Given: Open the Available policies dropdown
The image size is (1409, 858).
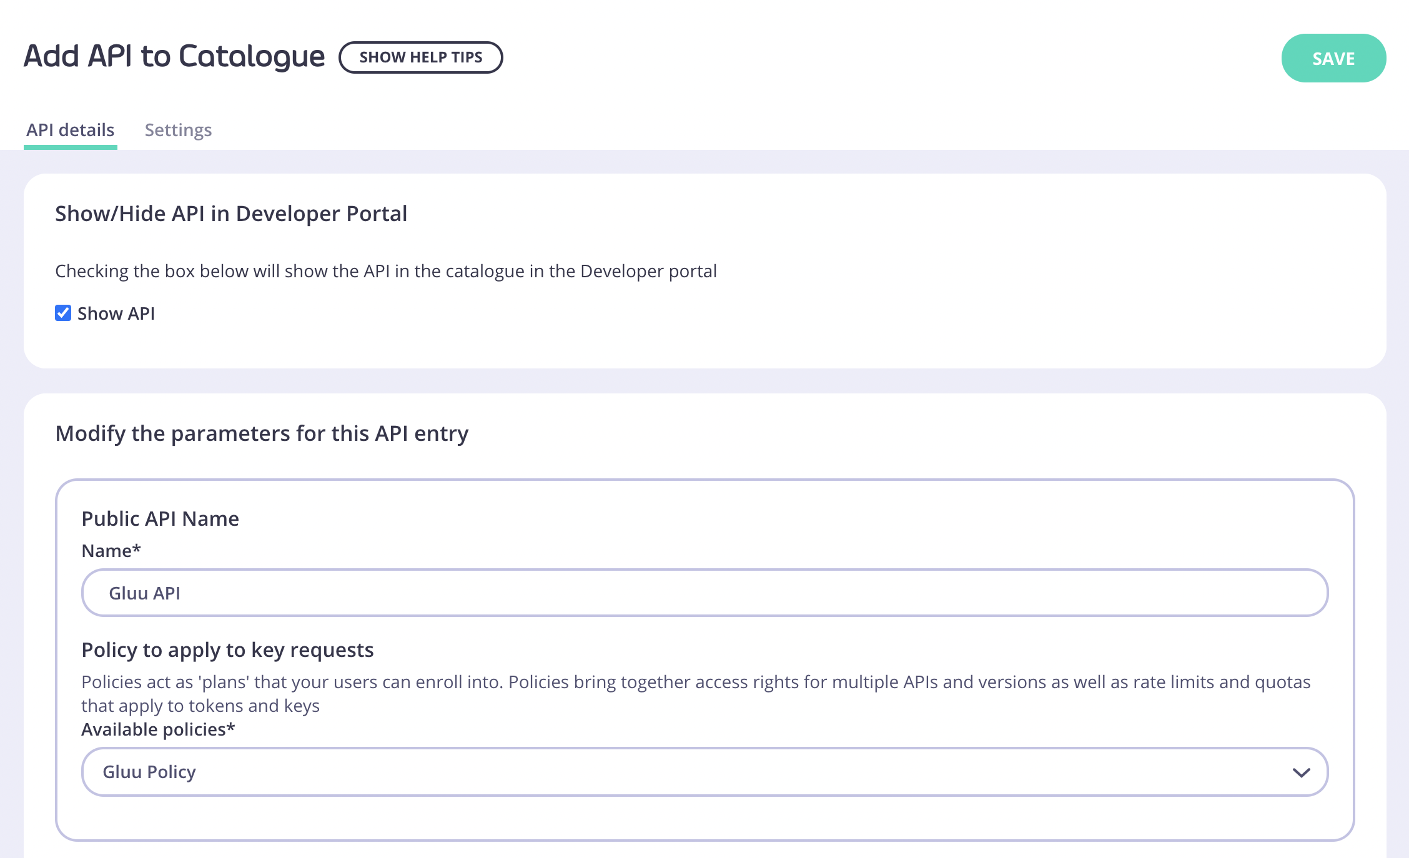Looking at the screenshot, I should [704, 772].
